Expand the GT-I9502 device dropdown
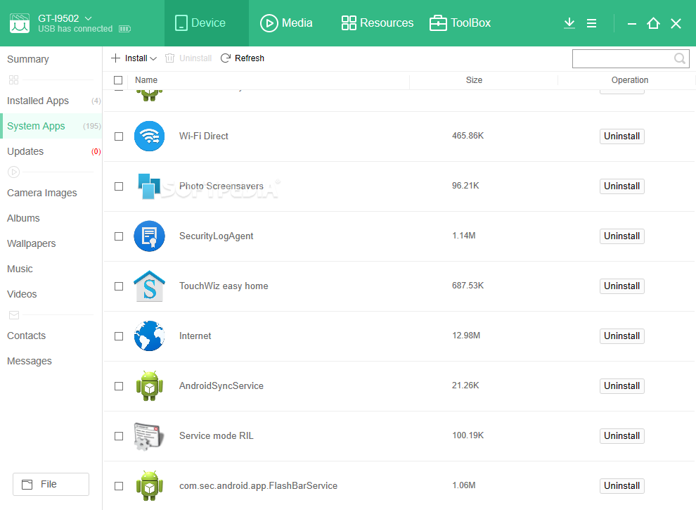 tap(89, 18)
